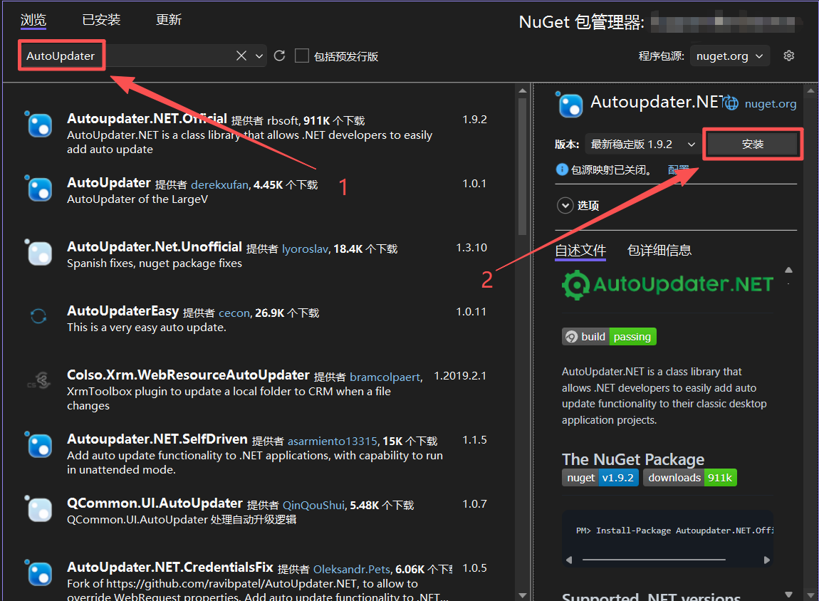The width and height of the screenshot is (819, 601).
Task: Click the readme scroll up arrow
Action: [x=788, y=270]
